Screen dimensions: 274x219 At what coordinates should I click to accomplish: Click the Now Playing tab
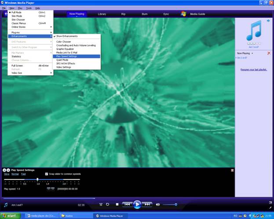point(77,14)
